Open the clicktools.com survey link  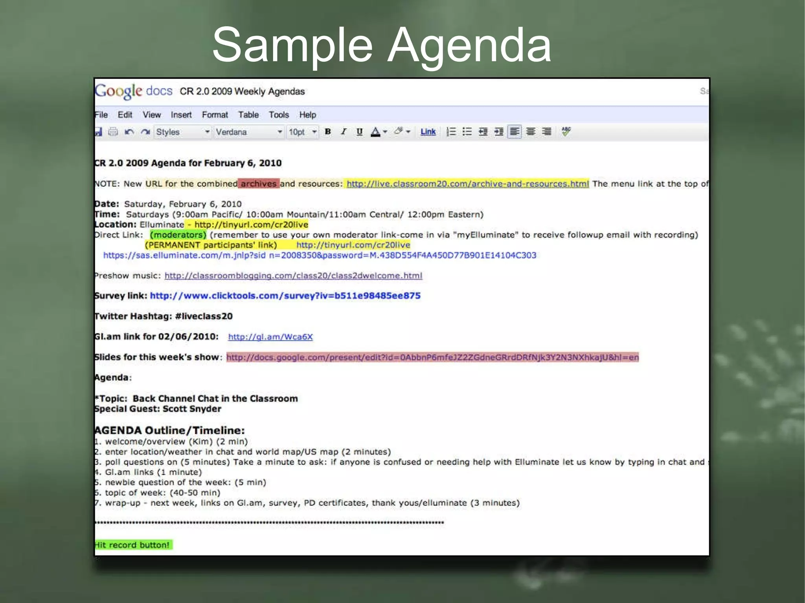coord(285,296)
